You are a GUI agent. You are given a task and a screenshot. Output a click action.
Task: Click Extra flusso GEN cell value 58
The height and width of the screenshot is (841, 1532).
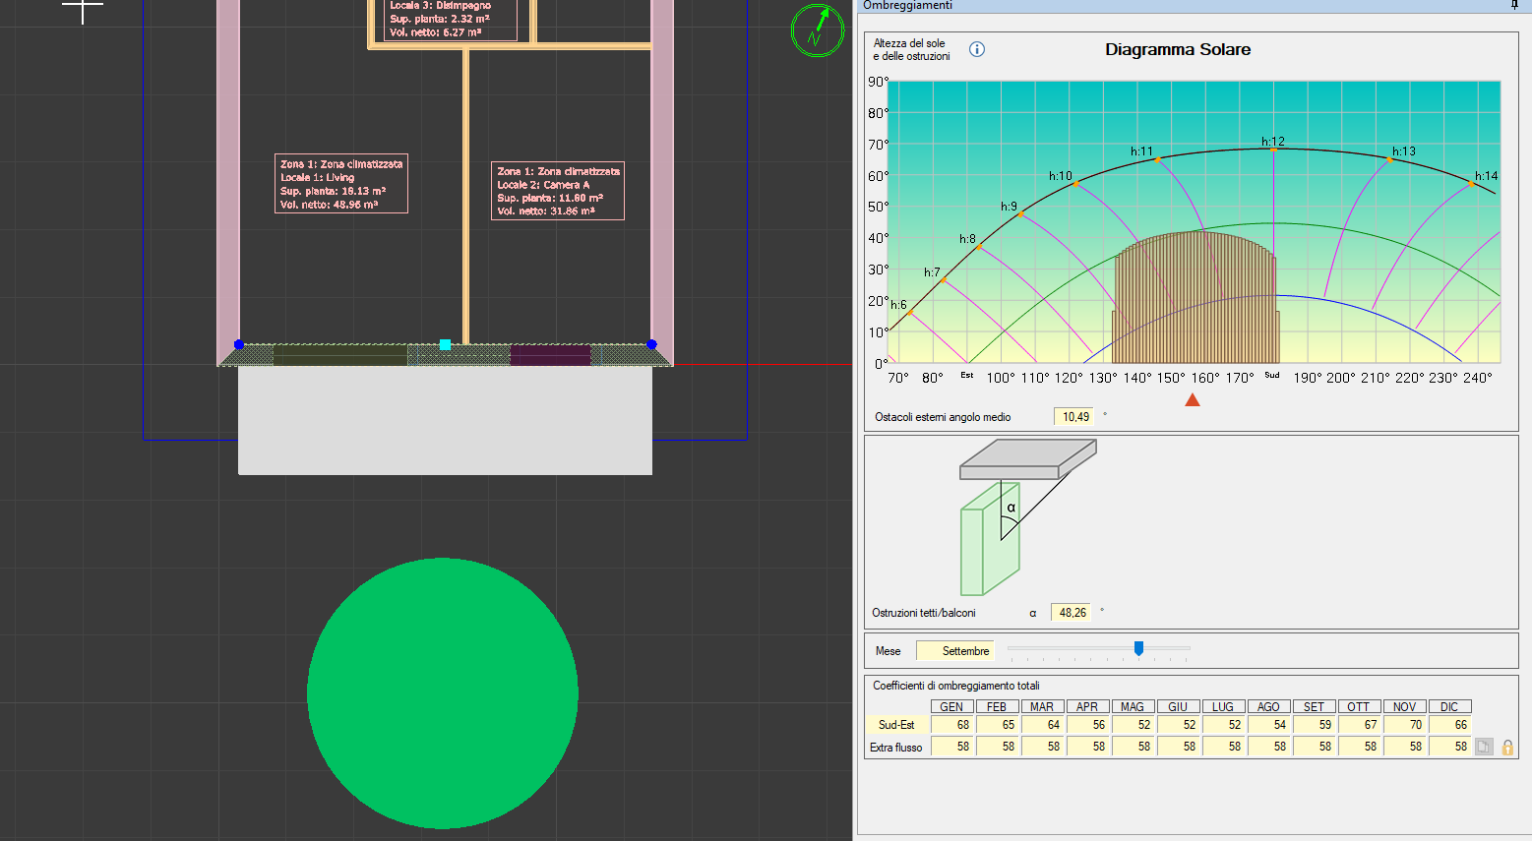tap(952, 747)
